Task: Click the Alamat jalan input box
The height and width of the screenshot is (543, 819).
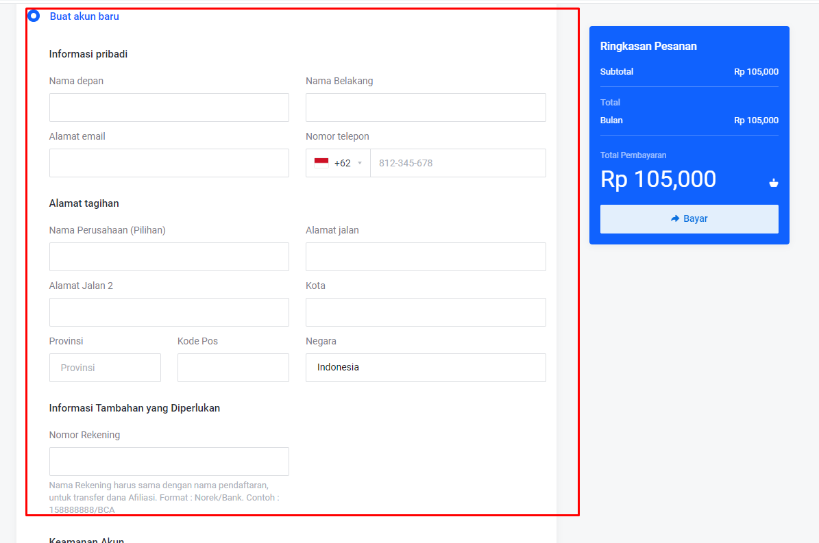Action: point(426,257)
